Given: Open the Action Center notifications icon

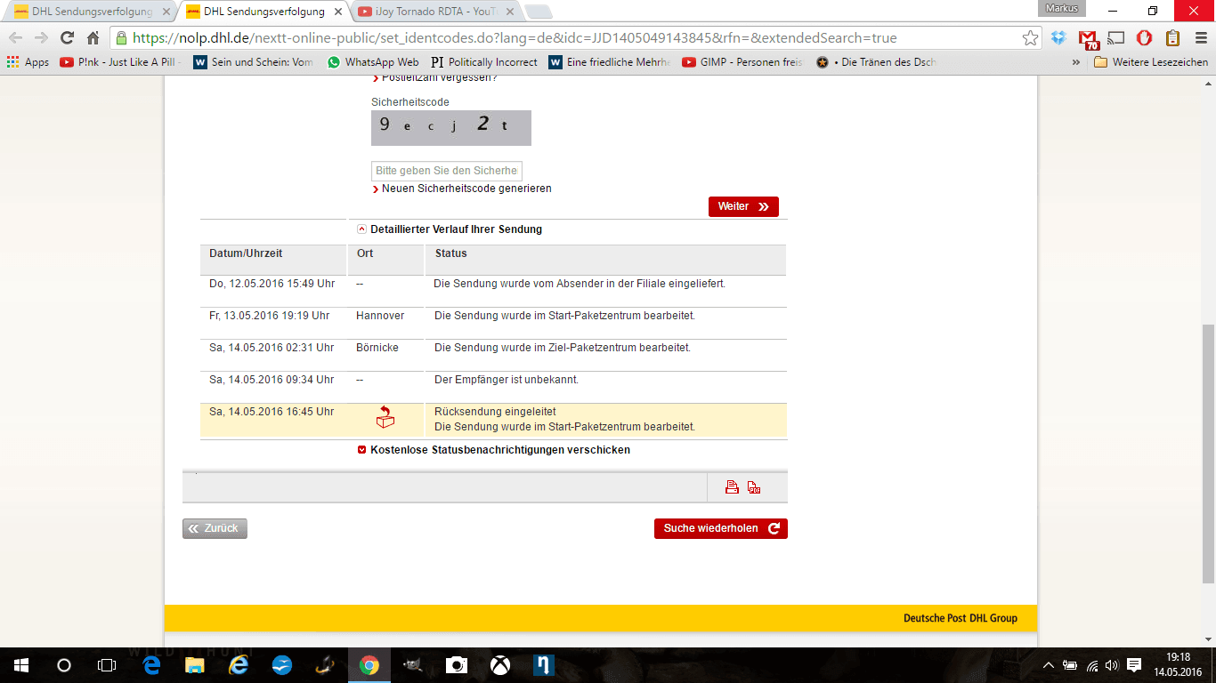Looking at the screenshot, I should pyautogui.click(x=1134, y=665).
